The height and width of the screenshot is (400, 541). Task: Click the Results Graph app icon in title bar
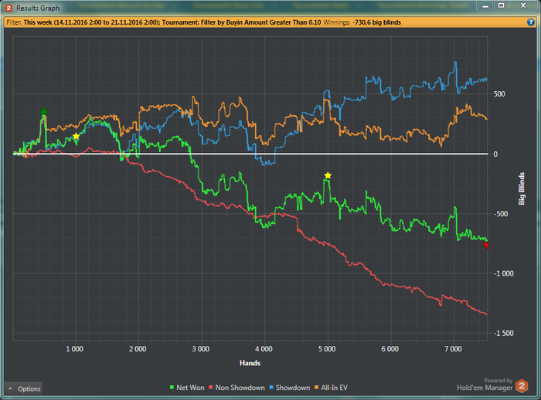pos(9,8)
